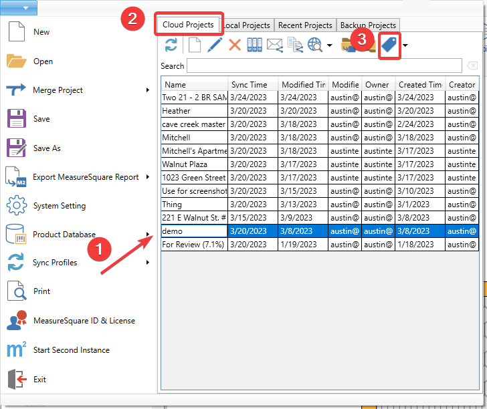Screen dimensions: 487x409
Task: Click the blue tag icon
Action: (x=389, y=45)
